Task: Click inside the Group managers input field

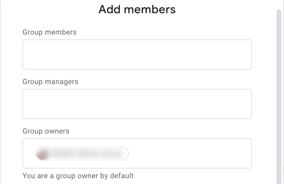Action: point(137,104)
